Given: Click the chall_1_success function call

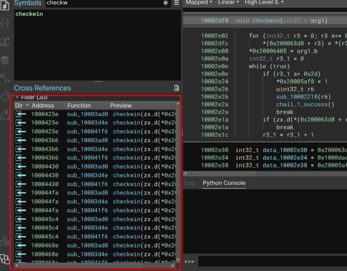Looking at the screenshot, I should point(305,104).
